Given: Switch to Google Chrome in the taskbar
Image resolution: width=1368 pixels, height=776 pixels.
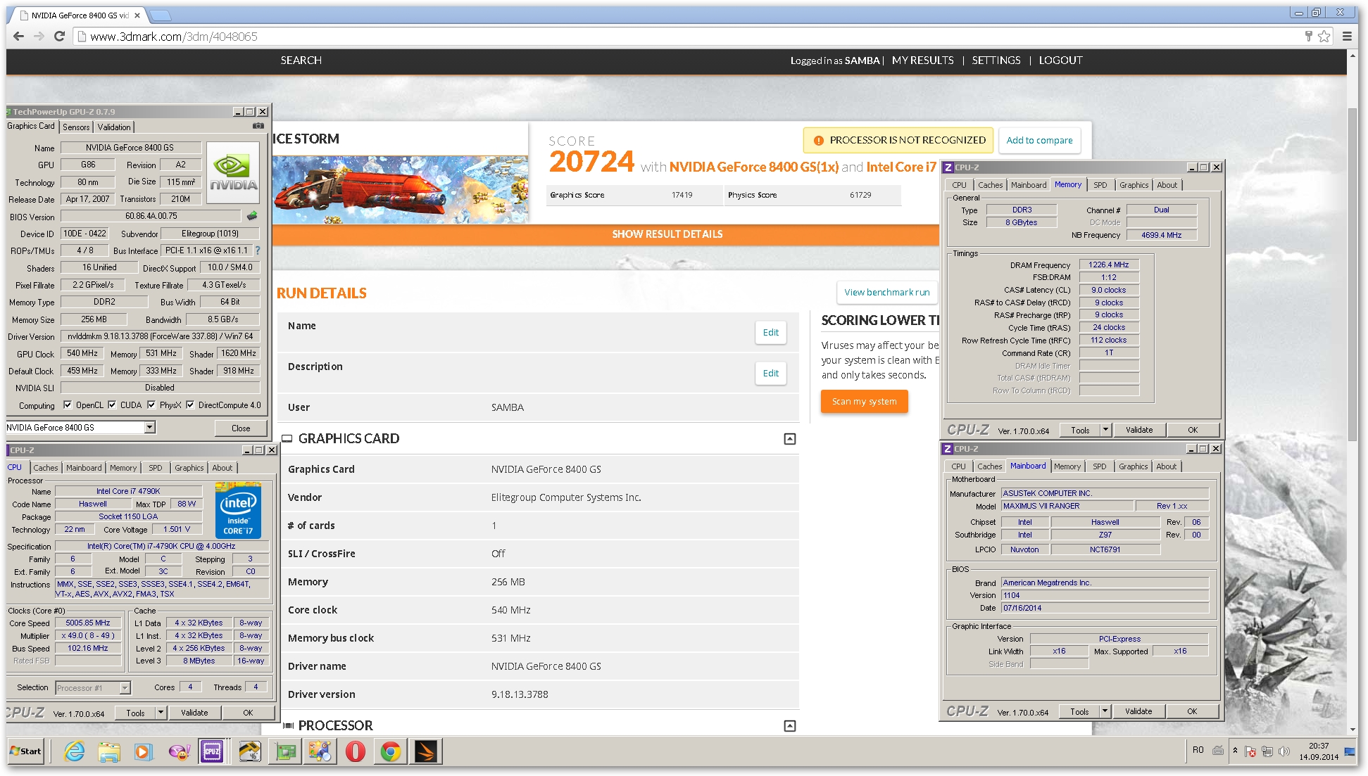Looking at the screenshot, I should tap(390, 751).
